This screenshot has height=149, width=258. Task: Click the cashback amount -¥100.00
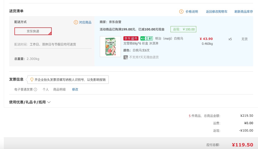tap(246, 131)
